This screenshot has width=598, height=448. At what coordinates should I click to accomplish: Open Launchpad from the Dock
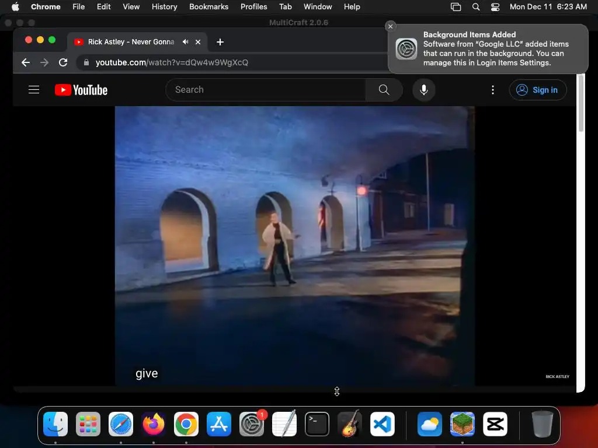point(88,424)
